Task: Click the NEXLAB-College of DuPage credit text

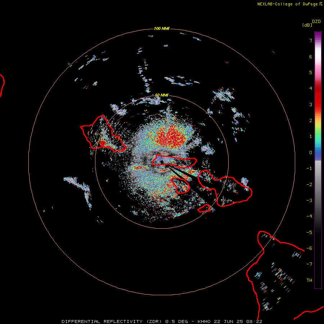Action: point(290,4)
